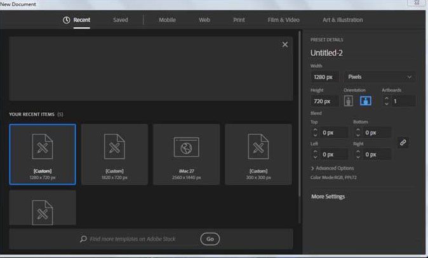Viewport: 428px width, 258px height.
Task: Dismiss the banner with the X icon
Action: [284, 44]
